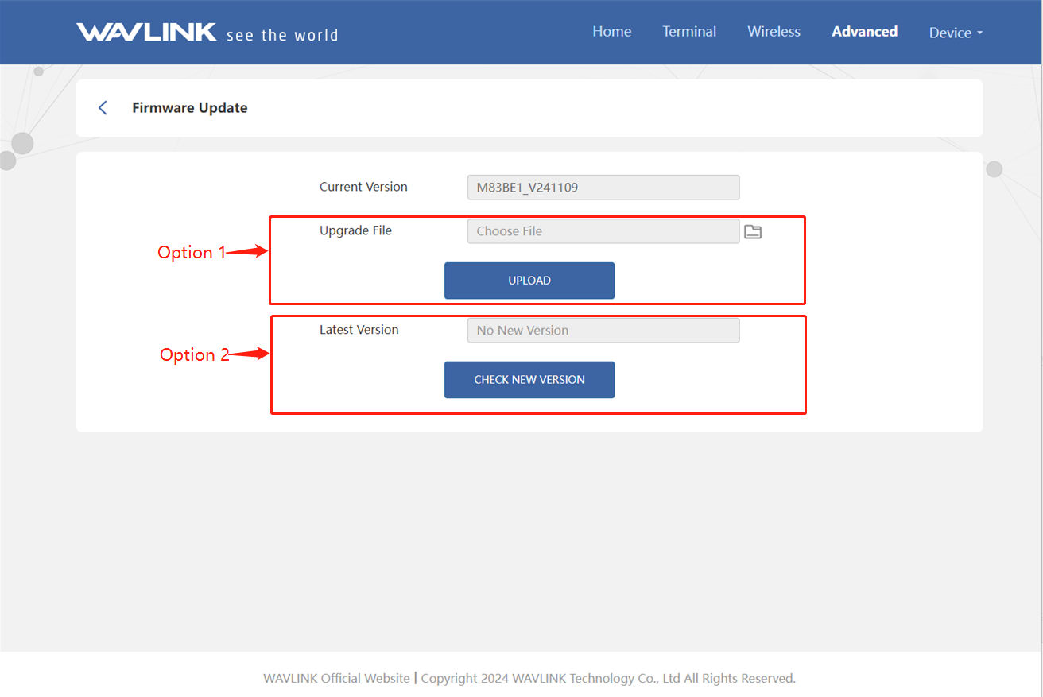
Task: Select the Advanced menu item
Action: coord(864,32)
